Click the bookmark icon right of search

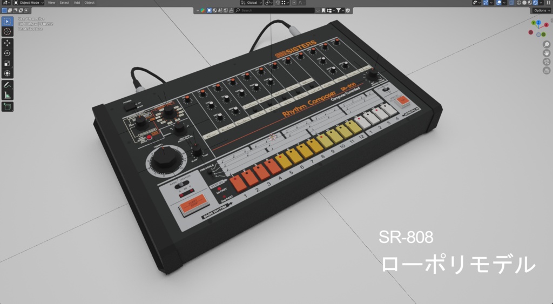point(323,10)
